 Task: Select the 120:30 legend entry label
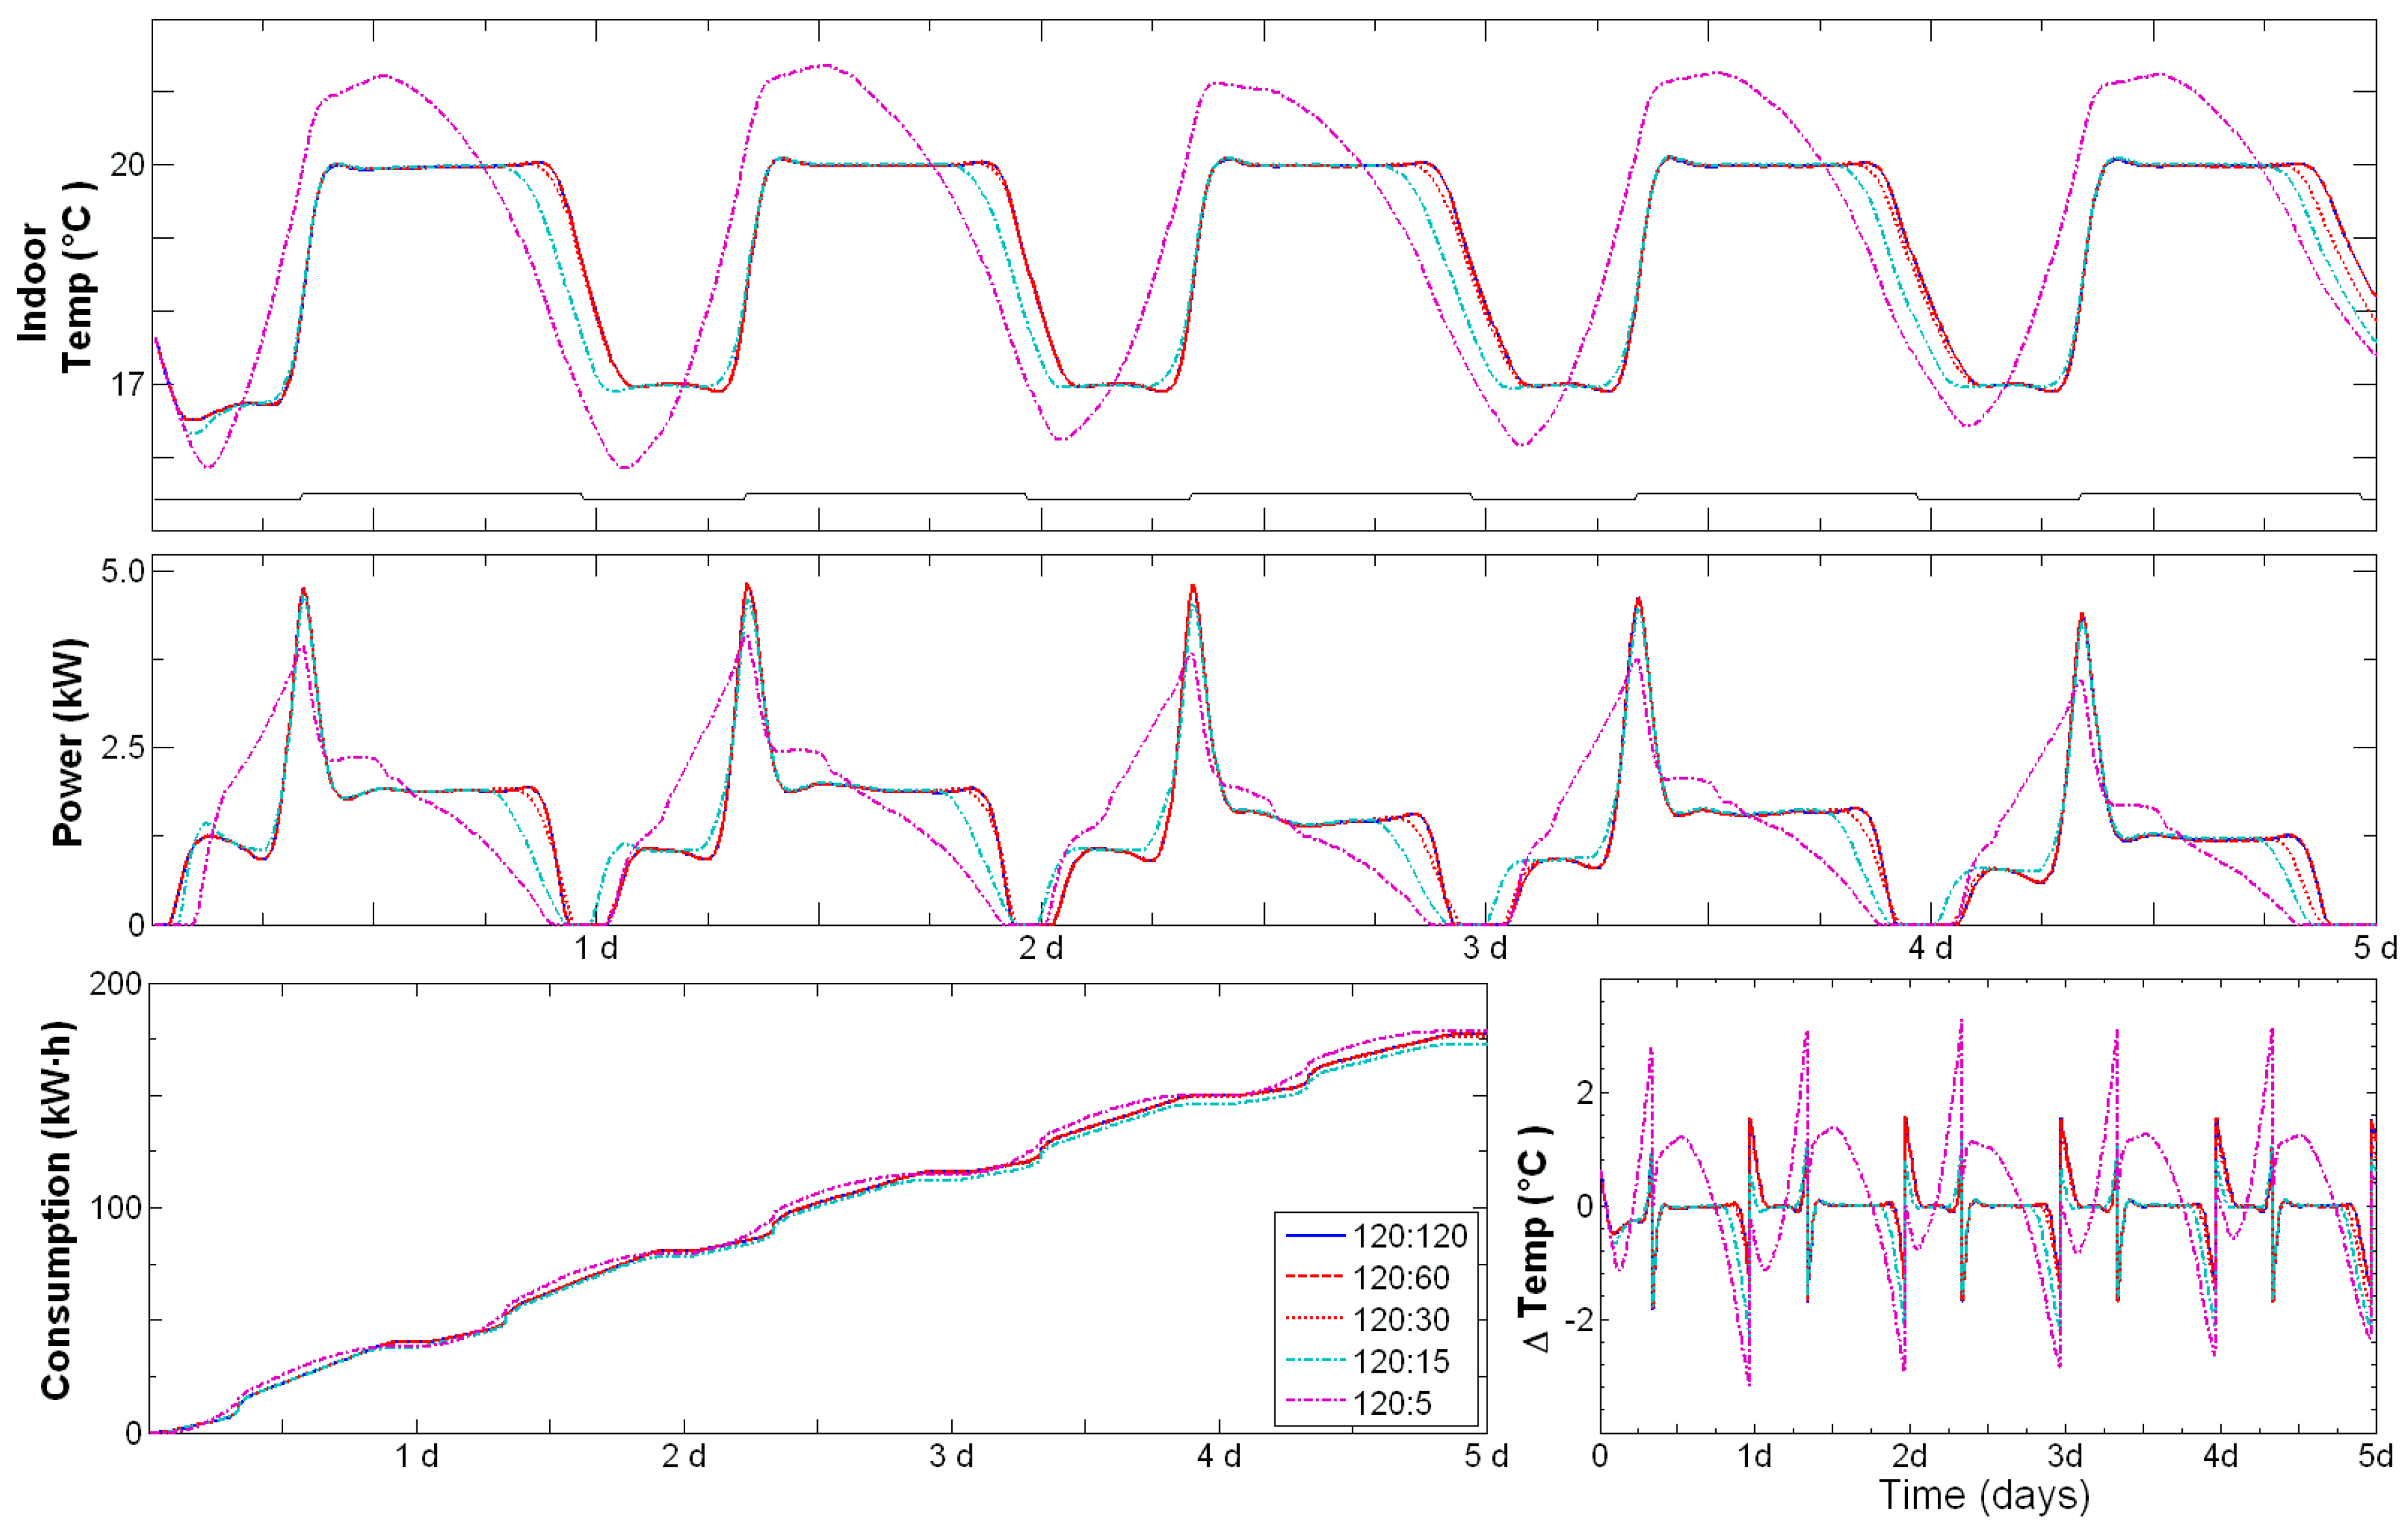point(1400,1320)
